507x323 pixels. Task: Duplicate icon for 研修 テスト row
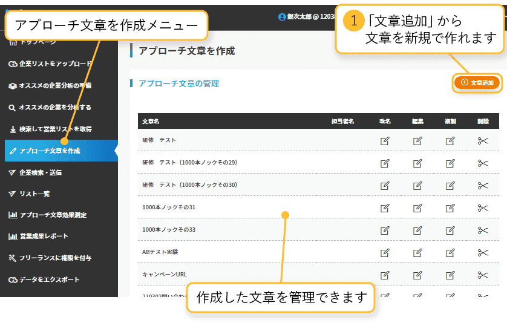(x=450, y=141)
